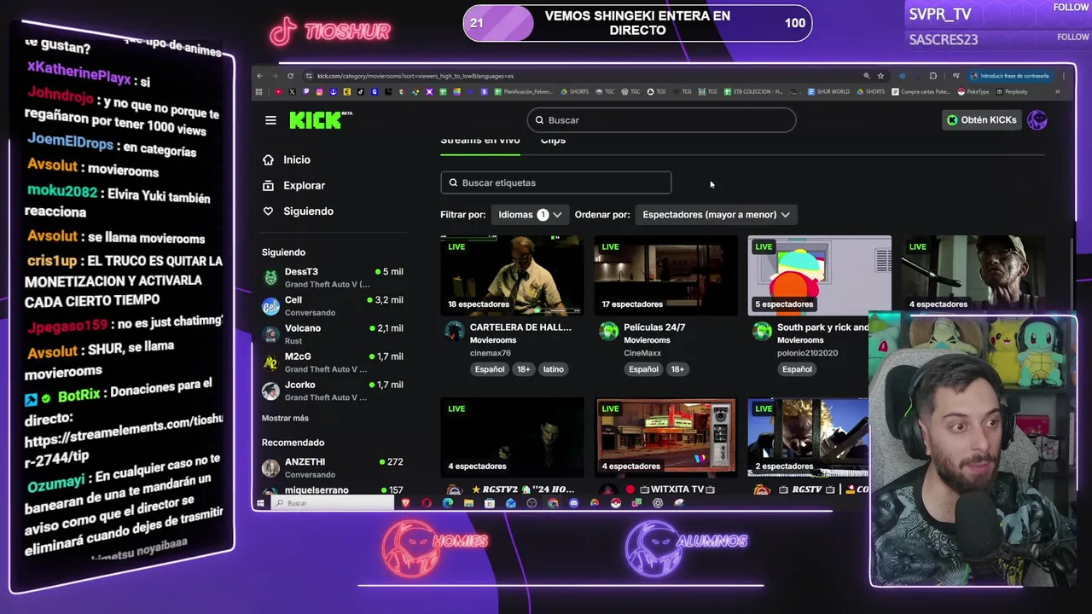Click the 18+ tag under Películas 24/7
The image size is (1092, 614).
(677, 369)
